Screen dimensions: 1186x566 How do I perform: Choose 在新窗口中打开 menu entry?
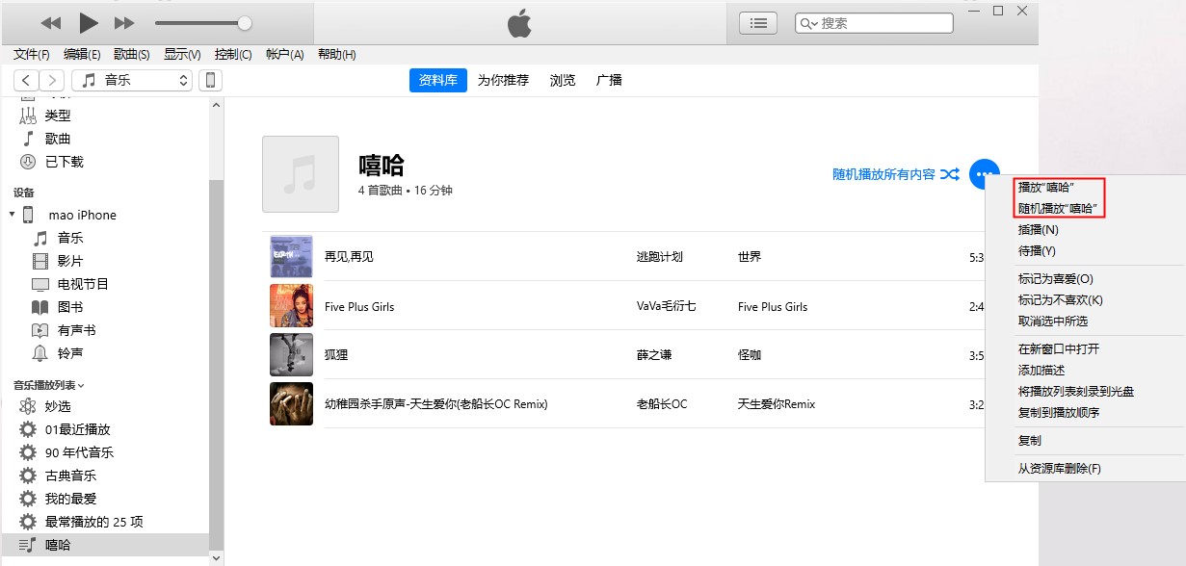(1059, 349)
